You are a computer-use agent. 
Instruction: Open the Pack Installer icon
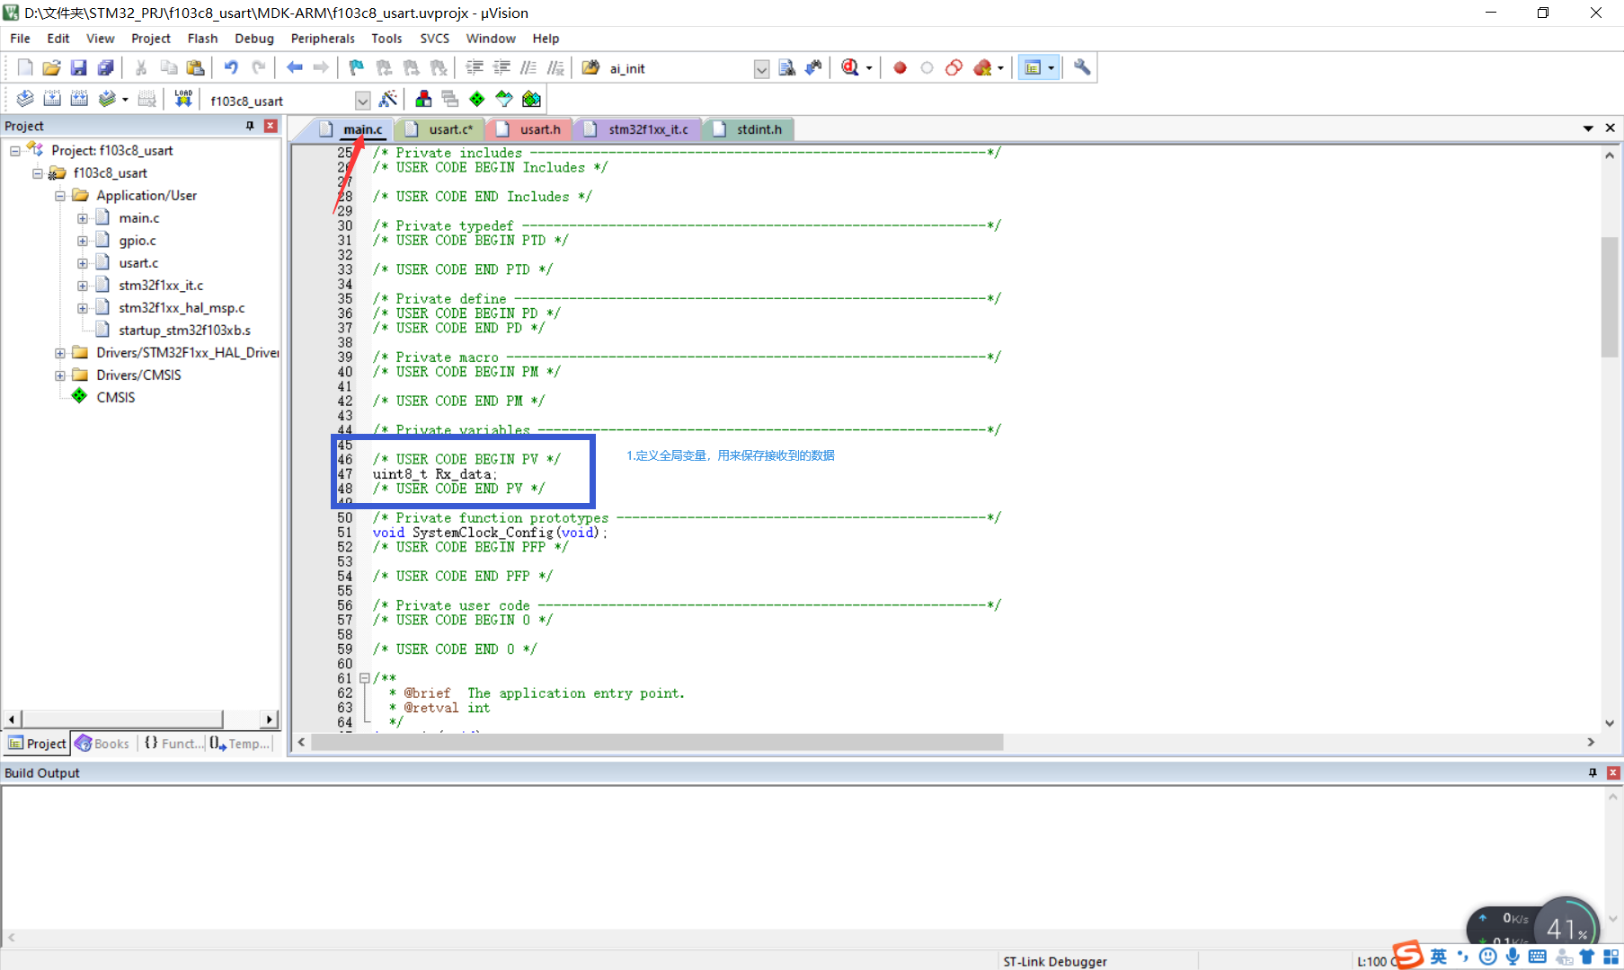point(532,100)
